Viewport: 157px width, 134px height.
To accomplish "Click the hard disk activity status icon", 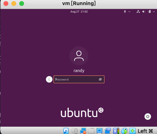I will click(x=66, y=131).
